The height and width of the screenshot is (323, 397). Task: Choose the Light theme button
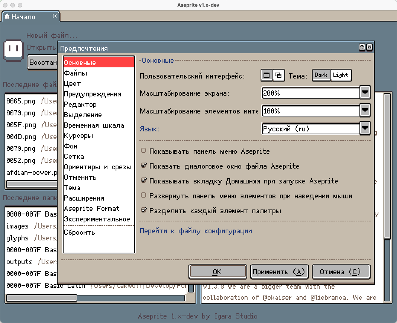point(341,75)
